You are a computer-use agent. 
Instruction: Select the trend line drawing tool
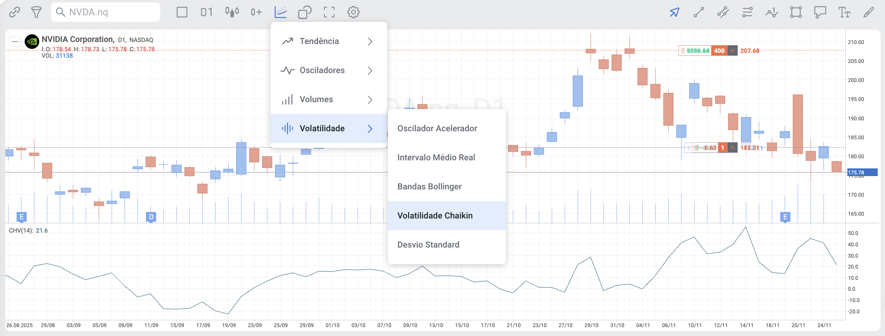[x=699, y=12]
